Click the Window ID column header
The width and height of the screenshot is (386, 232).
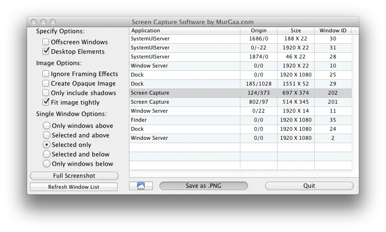pyautogui.click(x=333, y=30)
